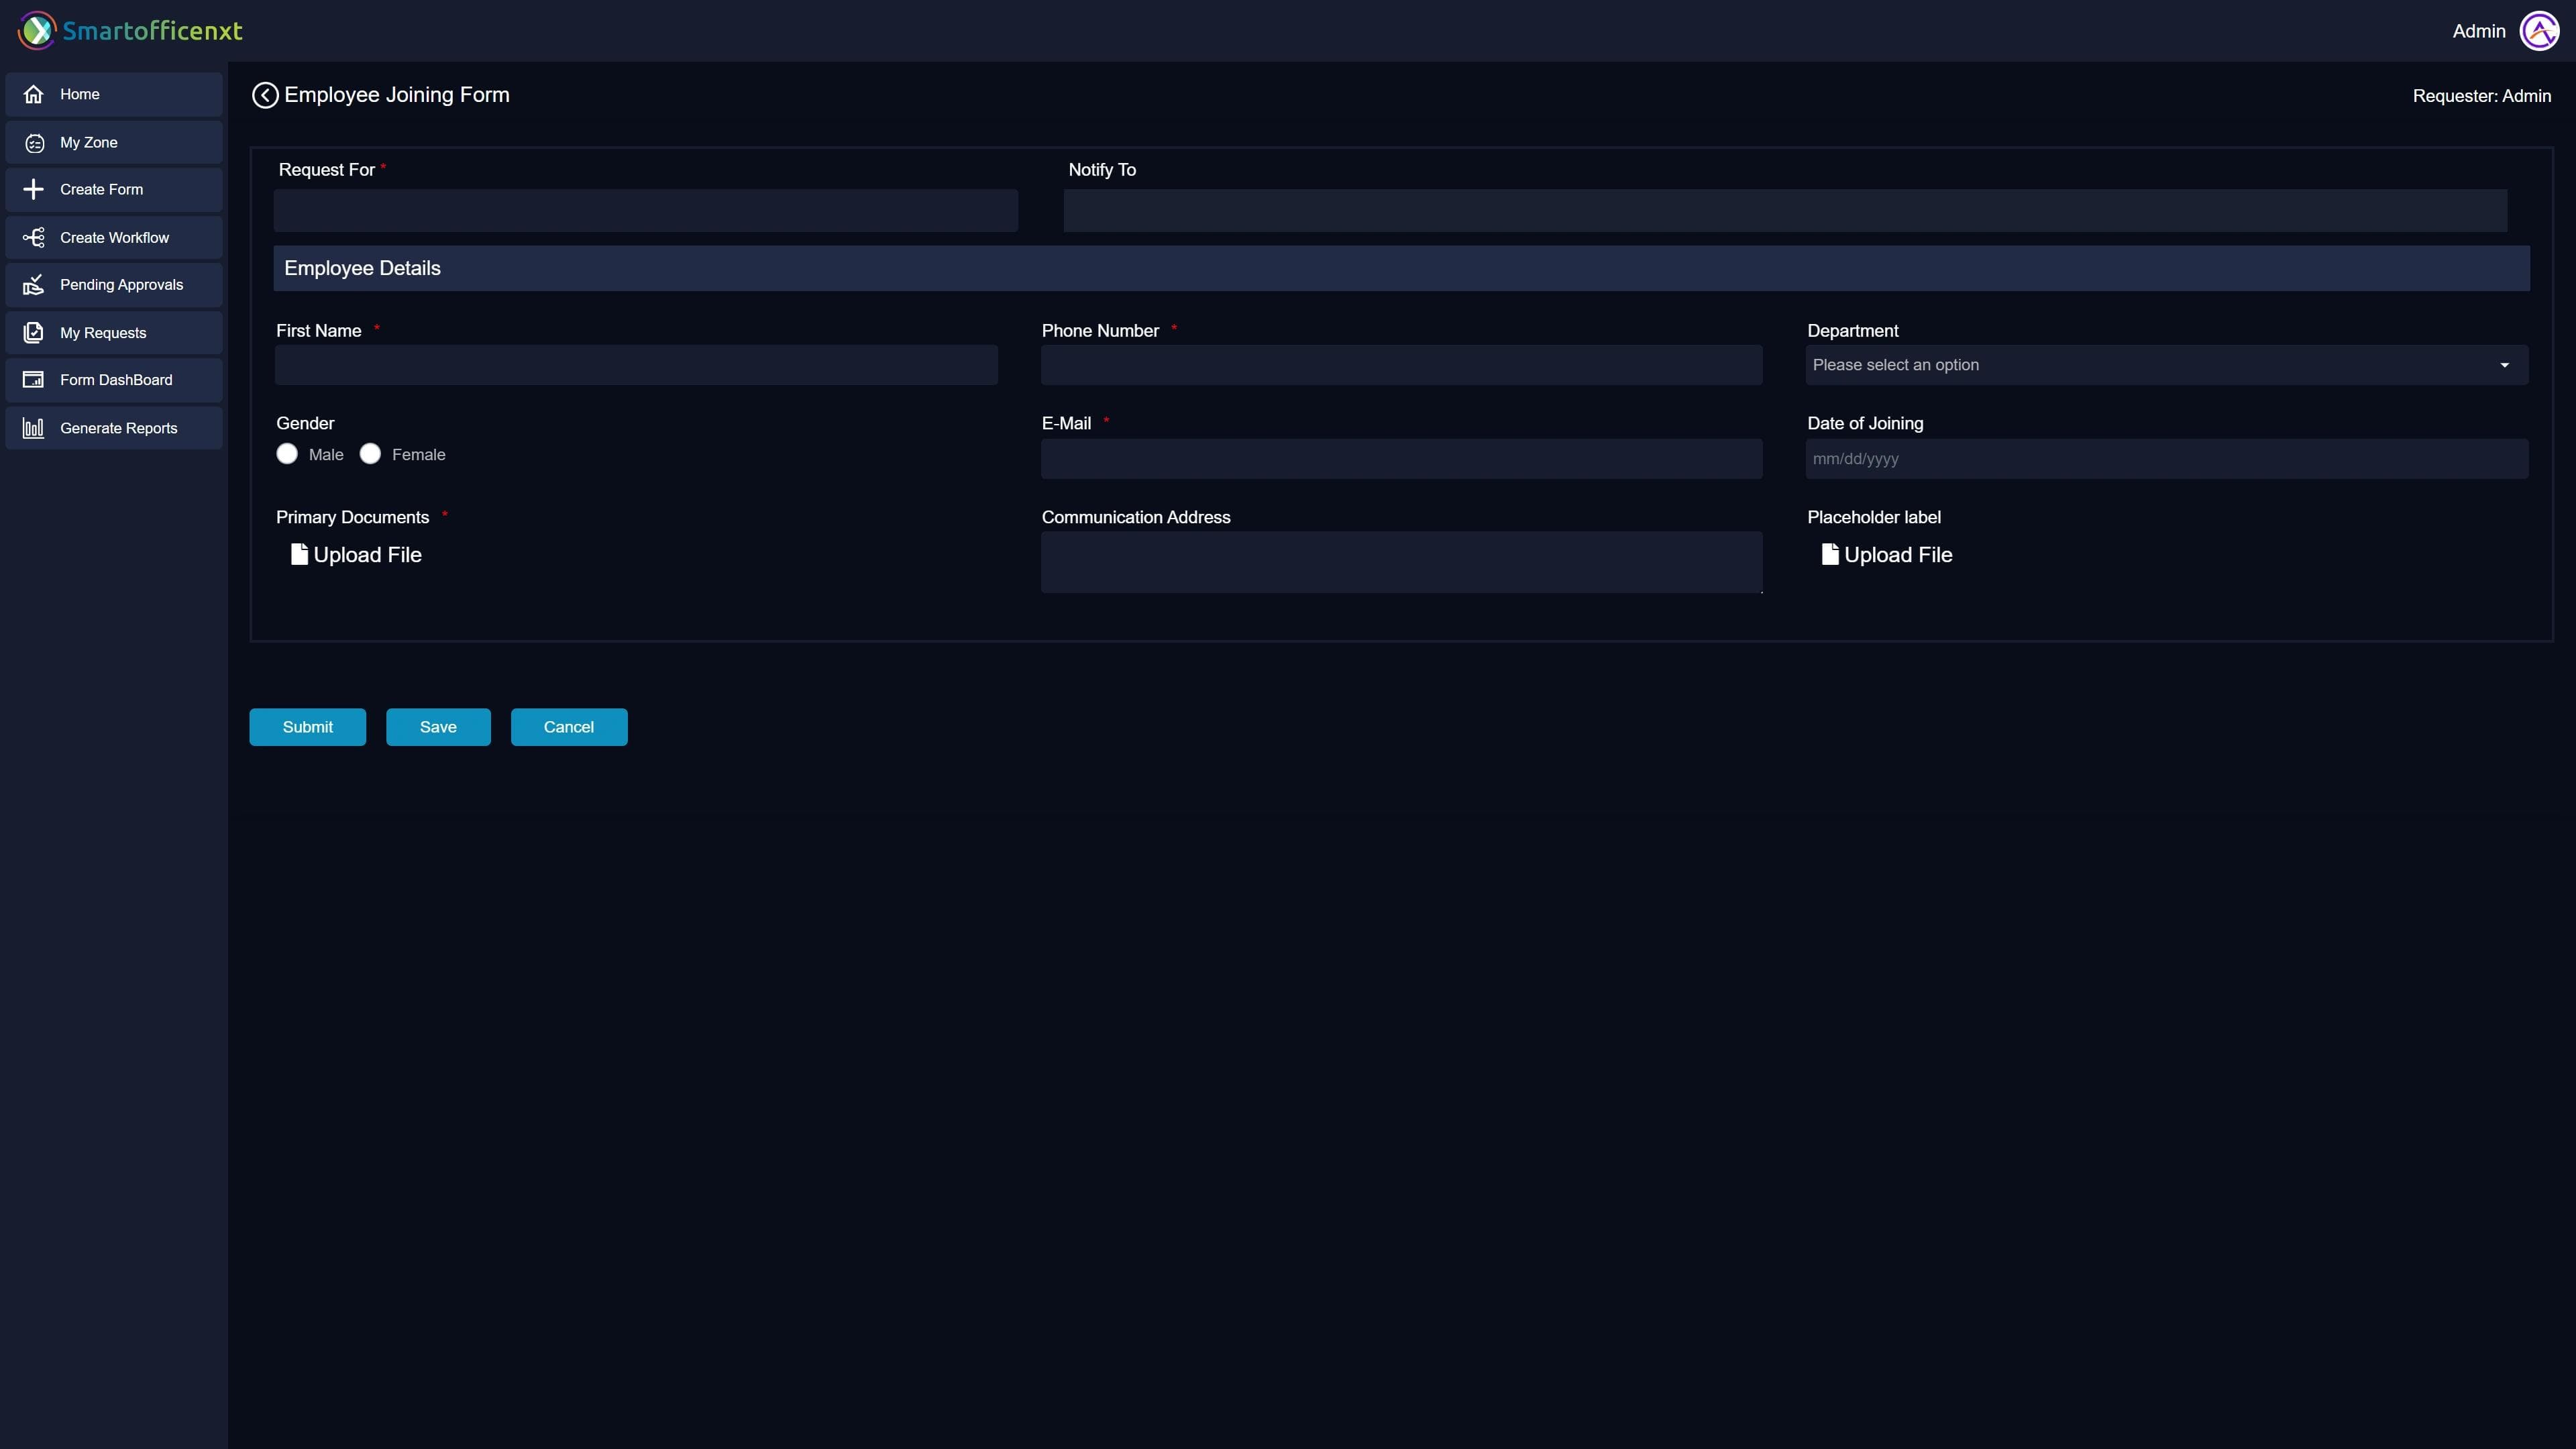Select the My Zone sidebar icon

(35, 142)
